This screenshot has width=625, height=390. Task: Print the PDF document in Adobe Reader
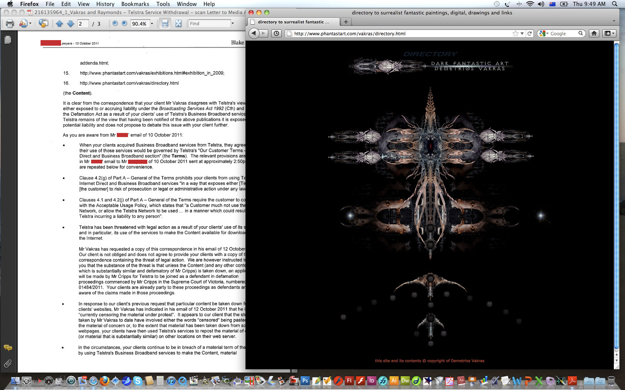(x=10, y=24)
